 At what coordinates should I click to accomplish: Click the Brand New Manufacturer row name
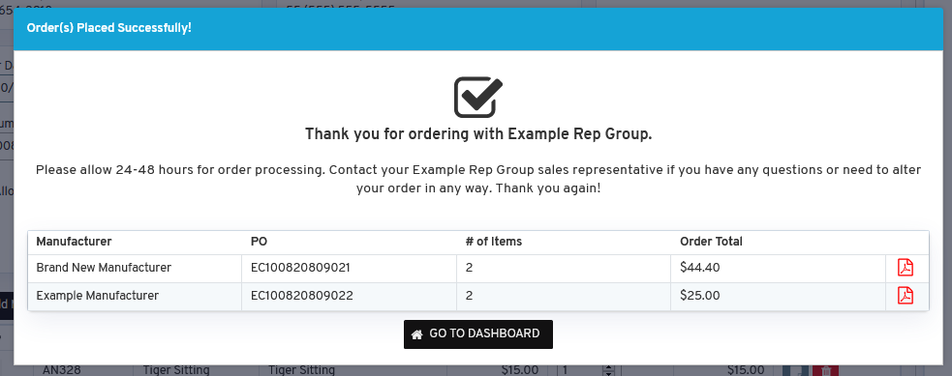104,267
